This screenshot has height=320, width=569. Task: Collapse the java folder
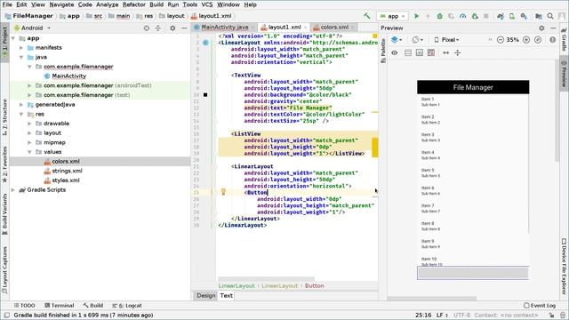tap(21, 57)
